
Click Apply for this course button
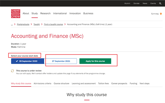[95, 61]
